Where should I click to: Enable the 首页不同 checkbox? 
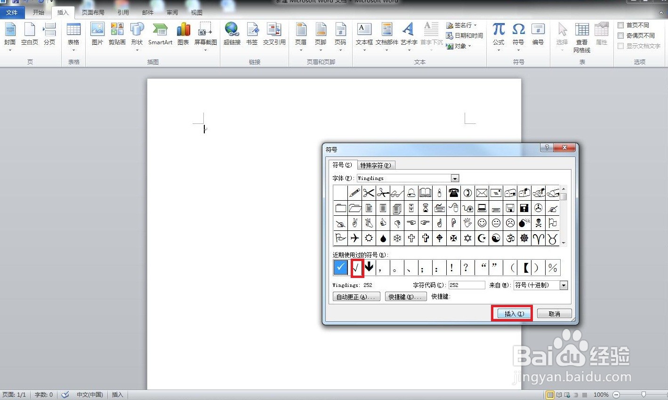click(x=620, y=25)
